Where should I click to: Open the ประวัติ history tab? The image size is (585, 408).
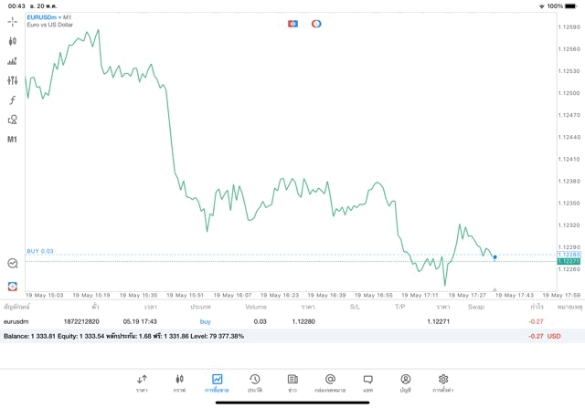254,382
